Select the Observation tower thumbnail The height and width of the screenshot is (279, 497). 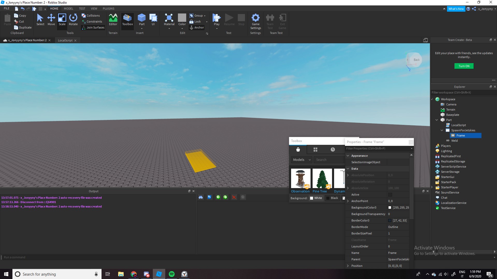[x=301, y=178]
